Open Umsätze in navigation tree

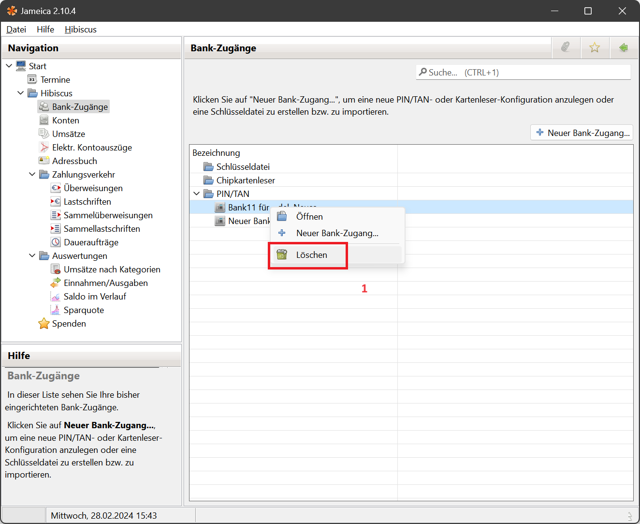click(69, 134)
